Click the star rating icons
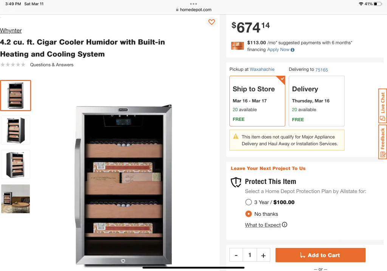 (x=13, y=65)
